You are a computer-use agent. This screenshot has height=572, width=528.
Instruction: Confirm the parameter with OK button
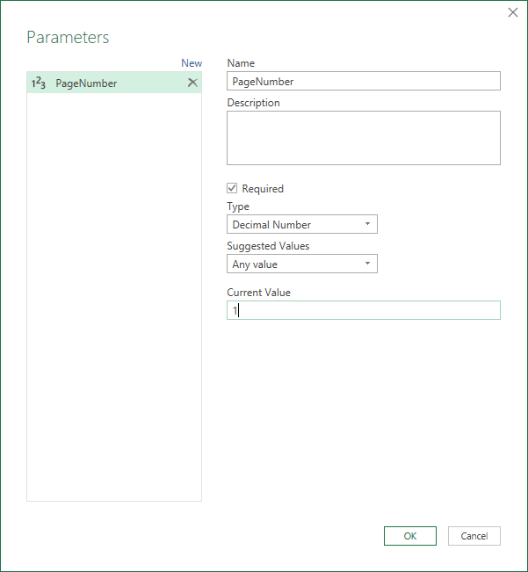tap(410, 536)
